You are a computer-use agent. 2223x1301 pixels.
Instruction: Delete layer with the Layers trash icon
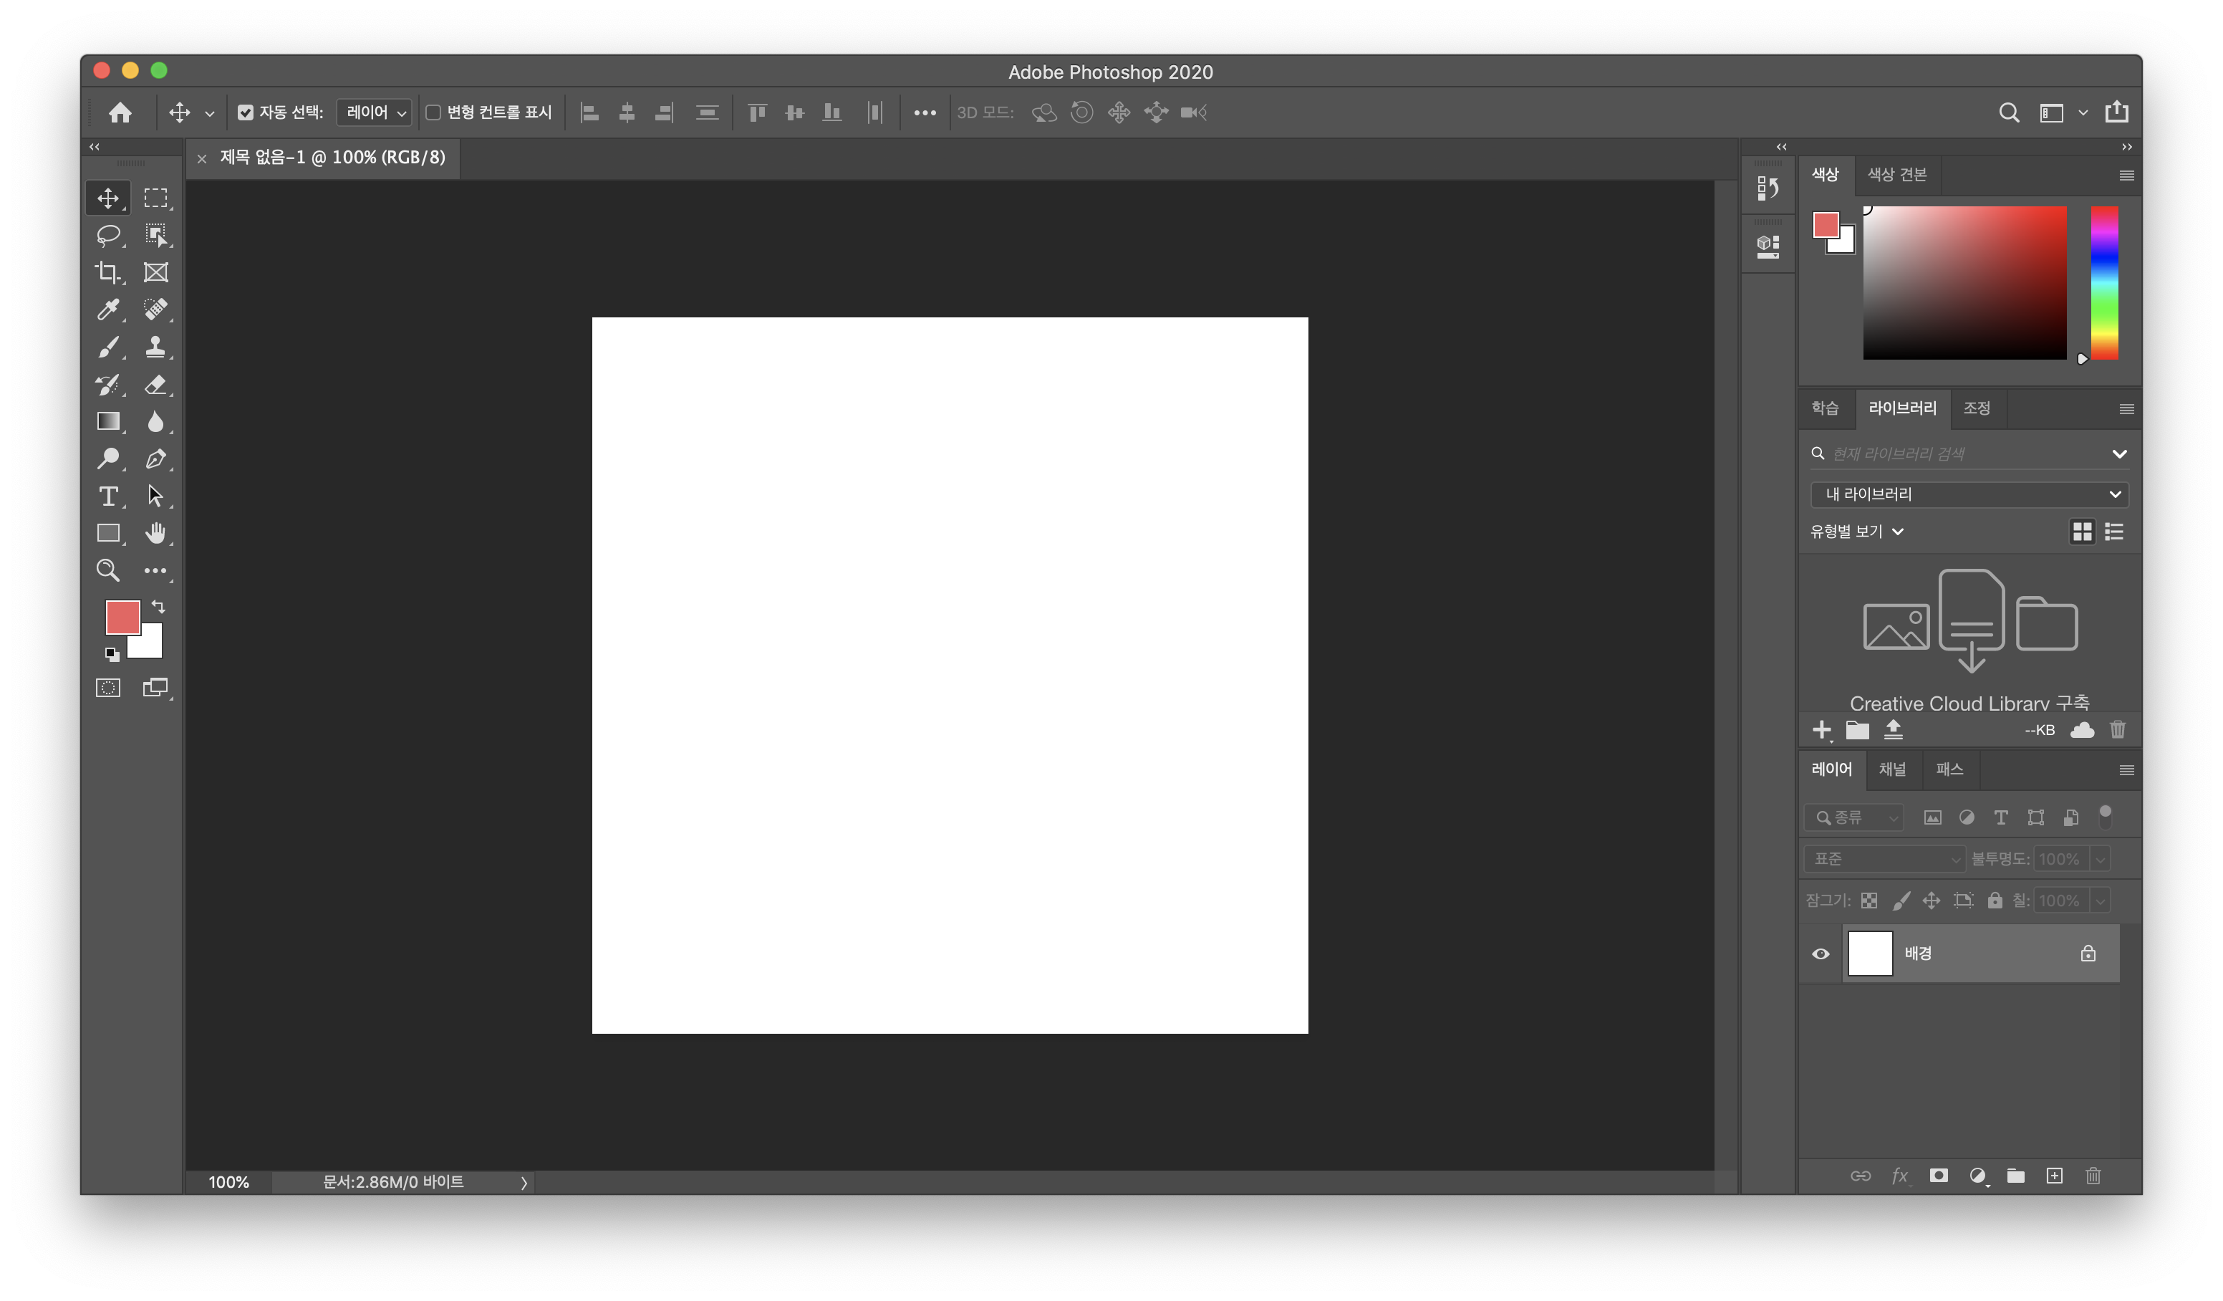tap(2093, 1176)
